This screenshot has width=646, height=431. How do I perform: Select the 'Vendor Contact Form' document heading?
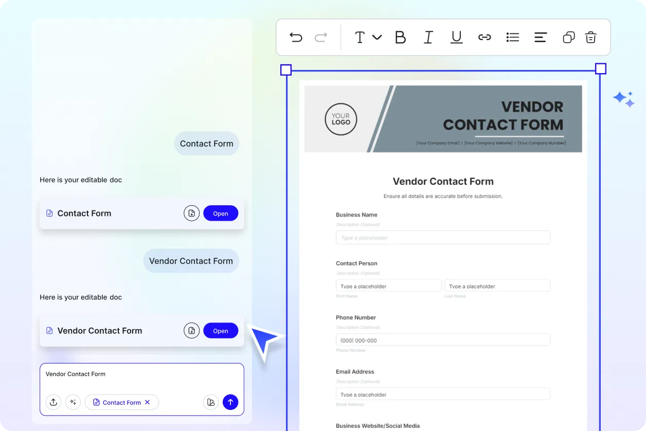coord(443,182)
